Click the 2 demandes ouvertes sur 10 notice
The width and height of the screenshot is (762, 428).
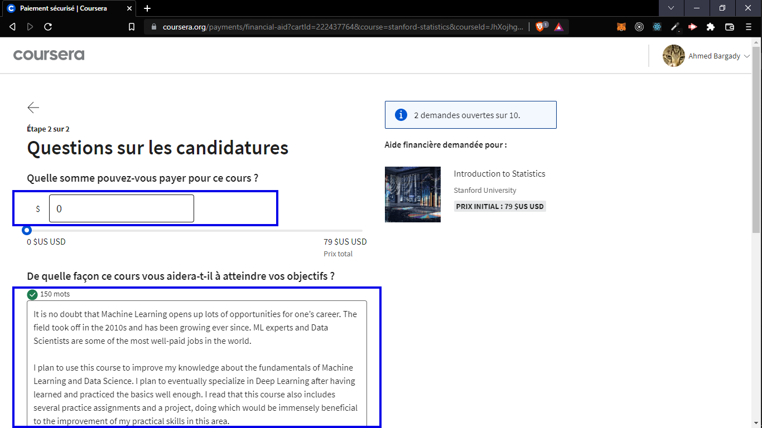tap(470, 115)
